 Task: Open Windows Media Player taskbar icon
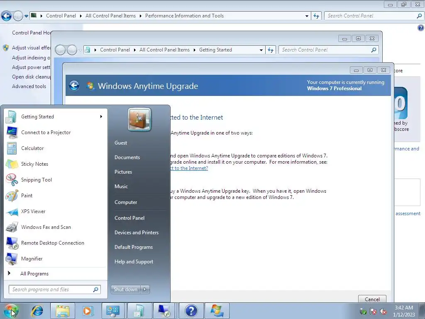click(x=88, y=311)
